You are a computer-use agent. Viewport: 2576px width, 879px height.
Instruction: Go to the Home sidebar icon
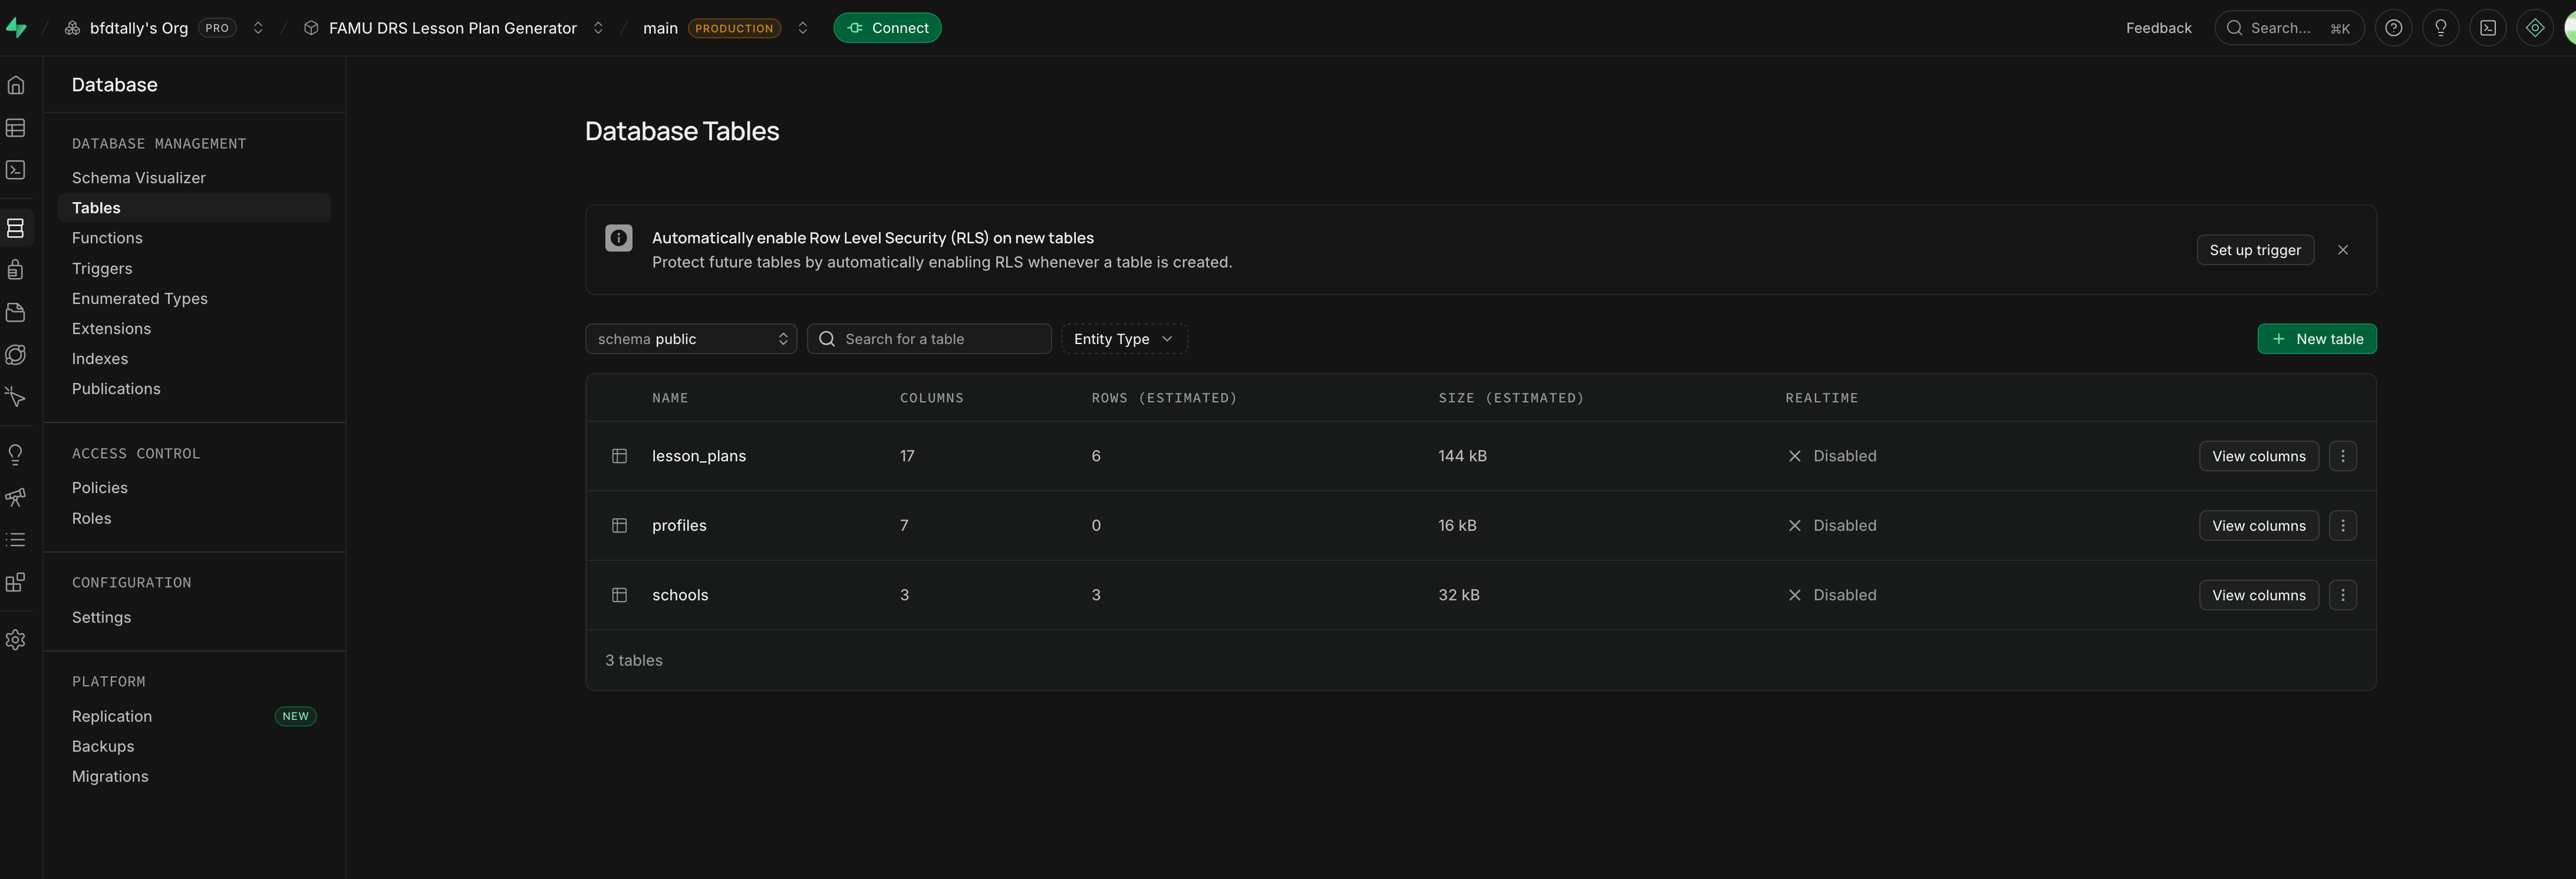pos(16,85)
